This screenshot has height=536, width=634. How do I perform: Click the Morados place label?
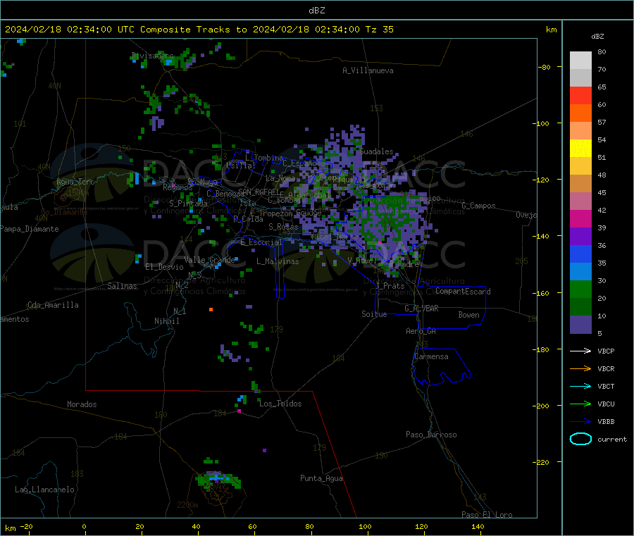click(x=82, y=404)
